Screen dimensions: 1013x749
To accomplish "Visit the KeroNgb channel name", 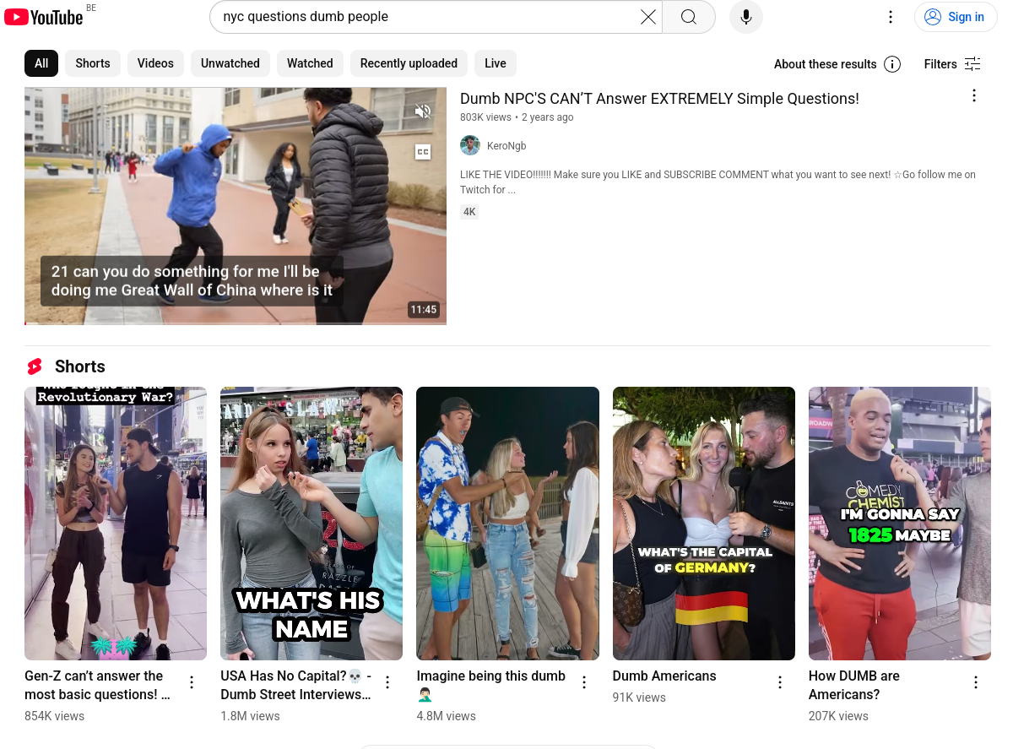I will 506,146.
